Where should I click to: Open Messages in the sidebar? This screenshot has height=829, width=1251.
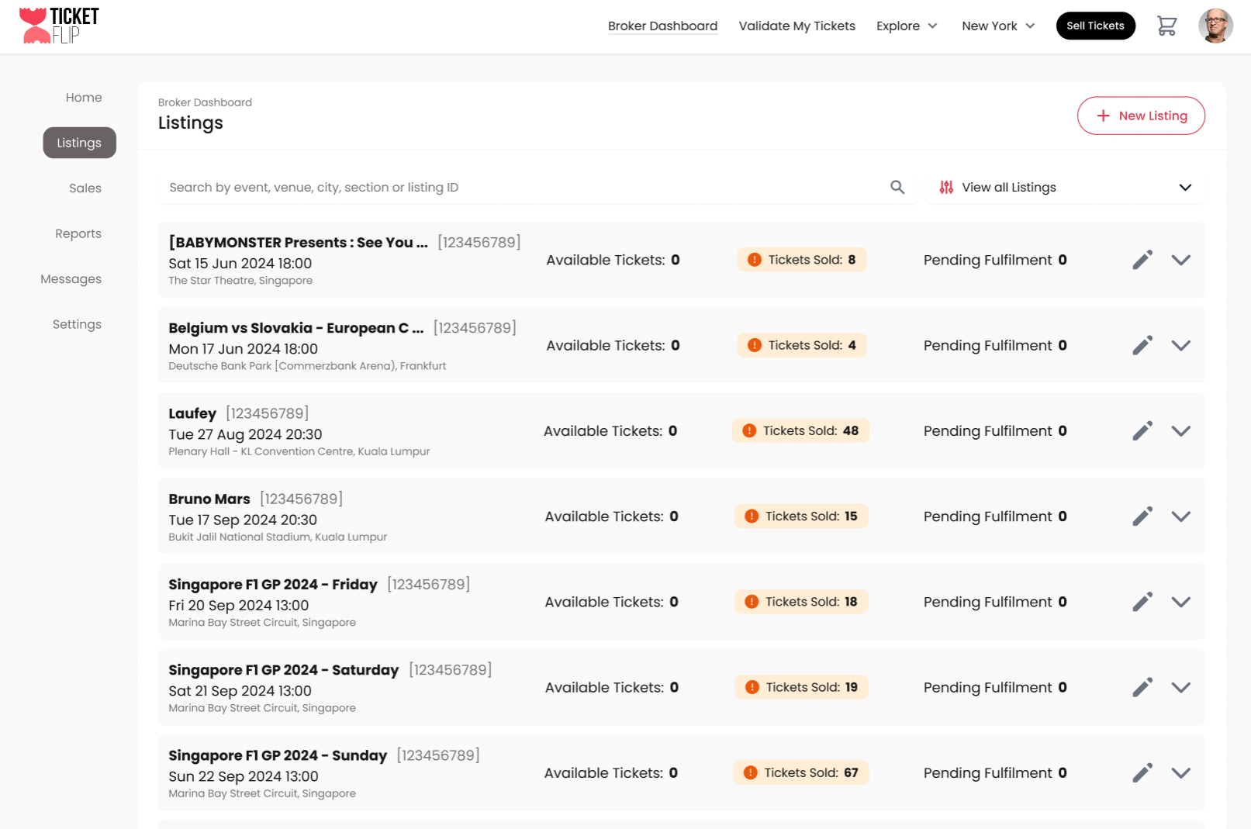71,278
